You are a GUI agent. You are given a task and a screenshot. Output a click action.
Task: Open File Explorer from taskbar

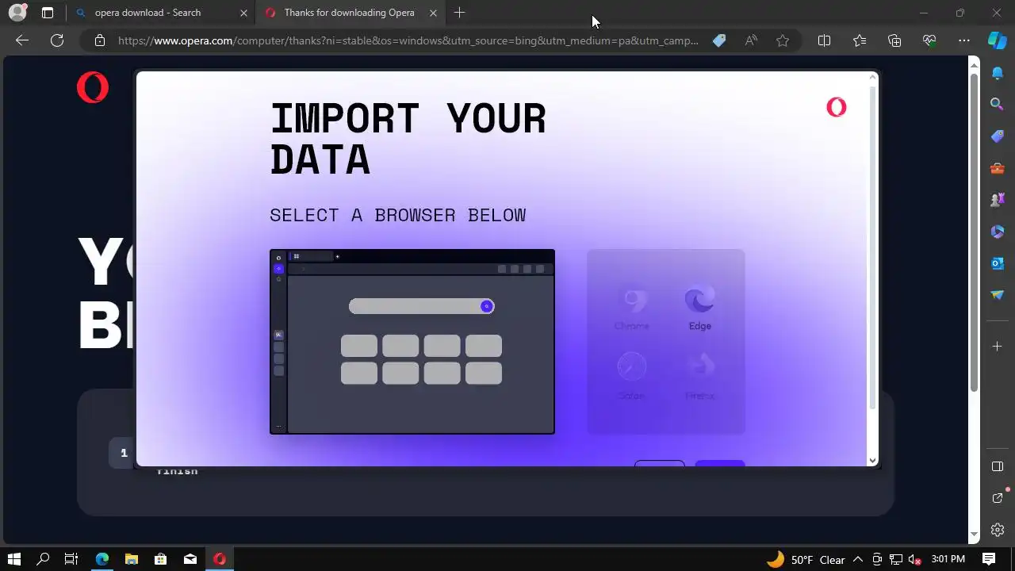coord(132,559)
